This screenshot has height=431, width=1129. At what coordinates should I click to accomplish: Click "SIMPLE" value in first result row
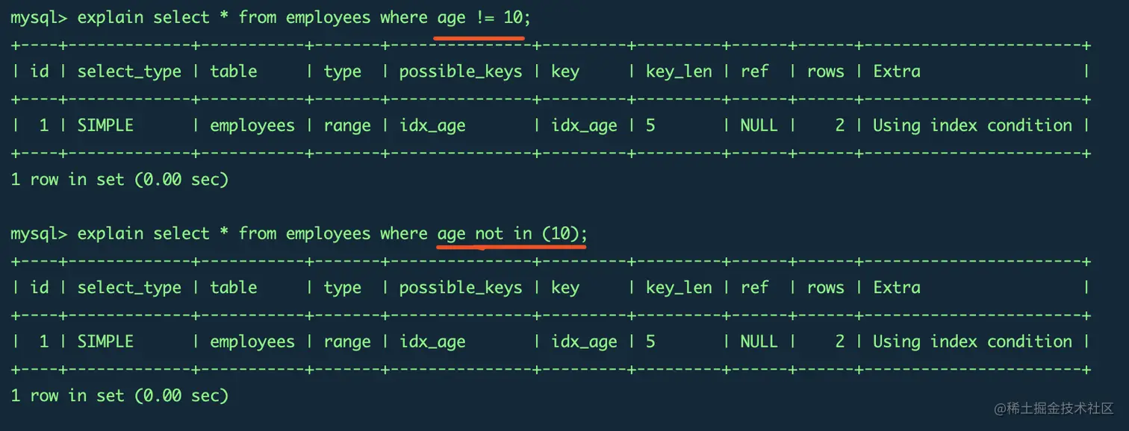(x=105, y=125)
